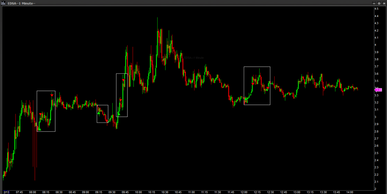This screenshot has height=194, width=387.
Task: Click the 2/13 date label on time axis
Action: (x=6, y=192)
